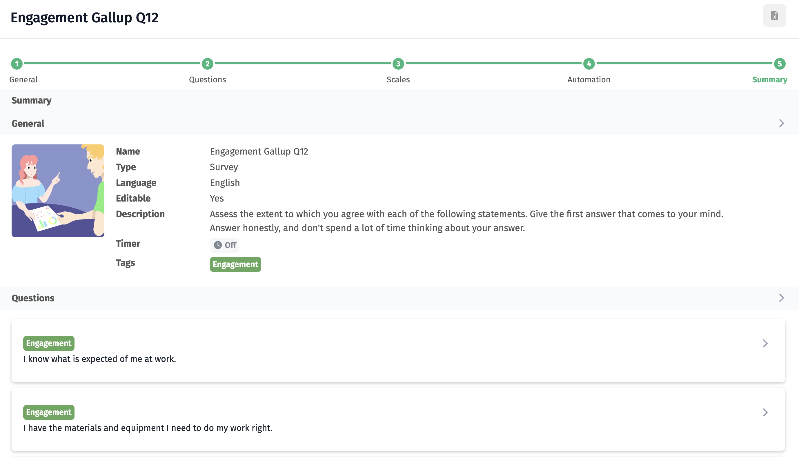Click Engagement tag on 'expected of me' question
Image resolution: width=799 pixels, height=457 pixels.
pos(49,343)
